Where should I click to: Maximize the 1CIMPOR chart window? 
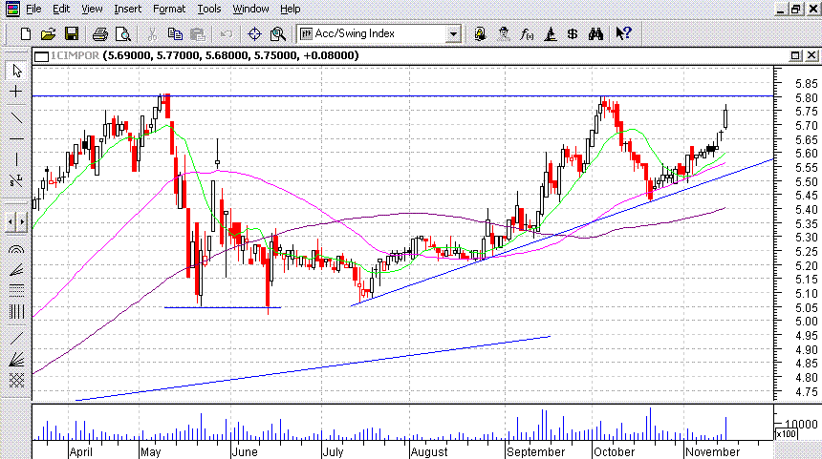795,55
